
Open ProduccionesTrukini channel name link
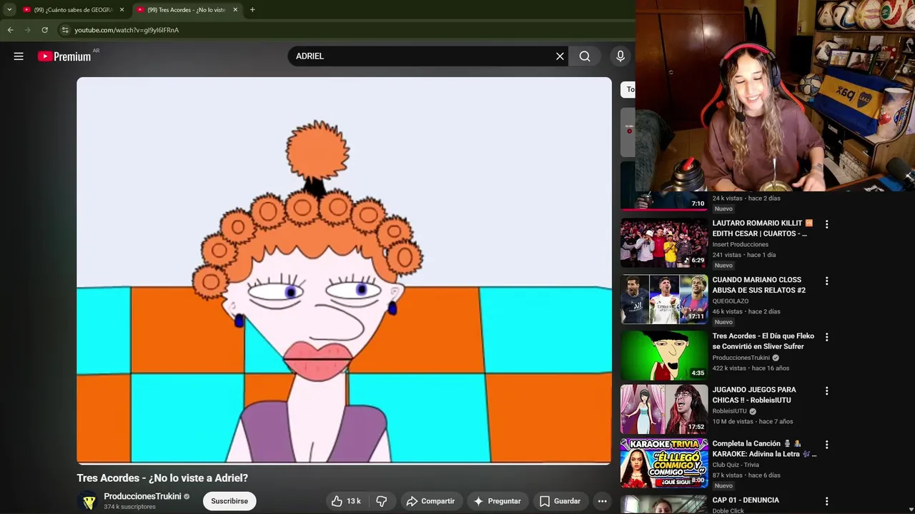pyautogui.click(x=142, y=496)
